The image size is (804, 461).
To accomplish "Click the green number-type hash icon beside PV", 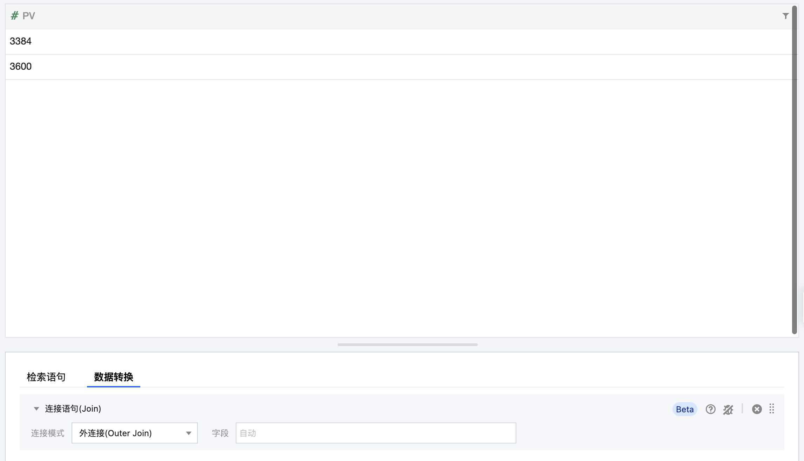I will tap(14, 16).
